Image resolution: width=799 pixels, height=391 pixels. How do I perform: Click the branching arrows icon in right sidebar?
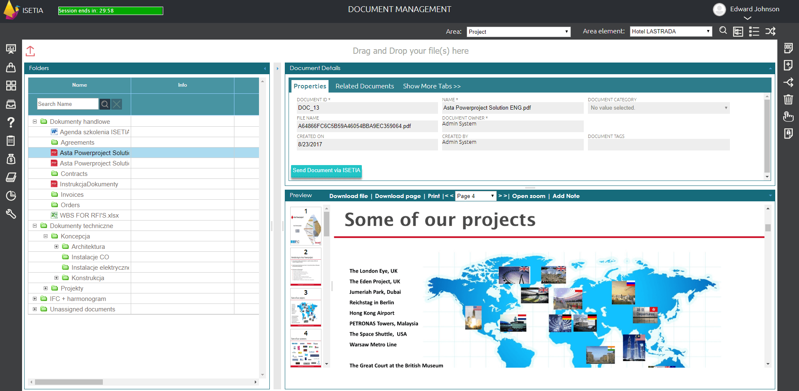788,82
